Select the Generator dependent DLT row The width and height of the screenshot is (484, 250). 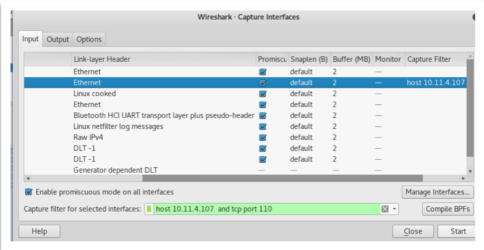[x=245, y=170]
